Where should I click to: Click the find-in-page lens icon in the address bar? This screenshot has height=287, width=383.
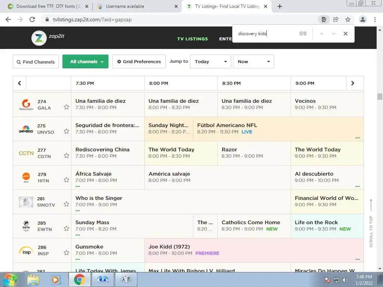(324, 19)
